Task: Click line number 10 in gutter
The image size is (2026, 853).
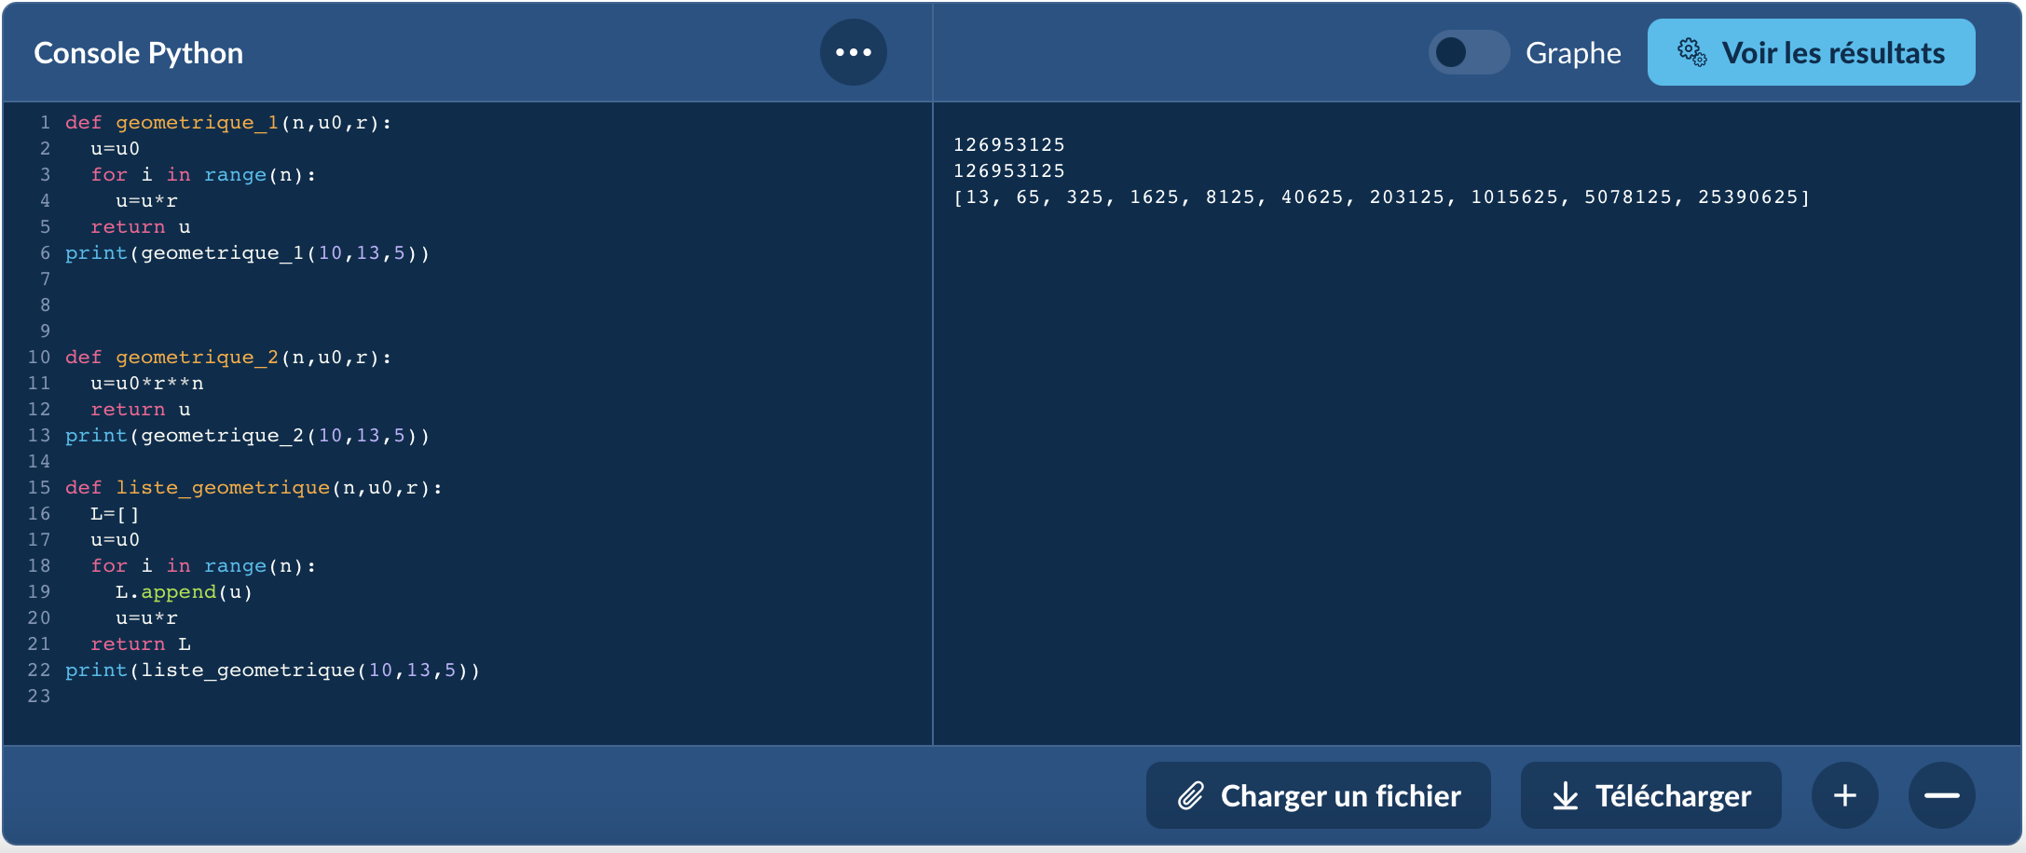Action: 38,358
